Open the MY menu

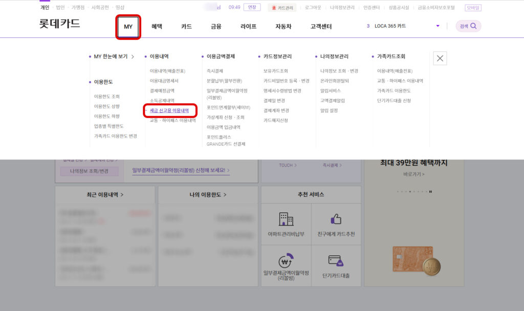pyautogui.click(x=128, y=26)
